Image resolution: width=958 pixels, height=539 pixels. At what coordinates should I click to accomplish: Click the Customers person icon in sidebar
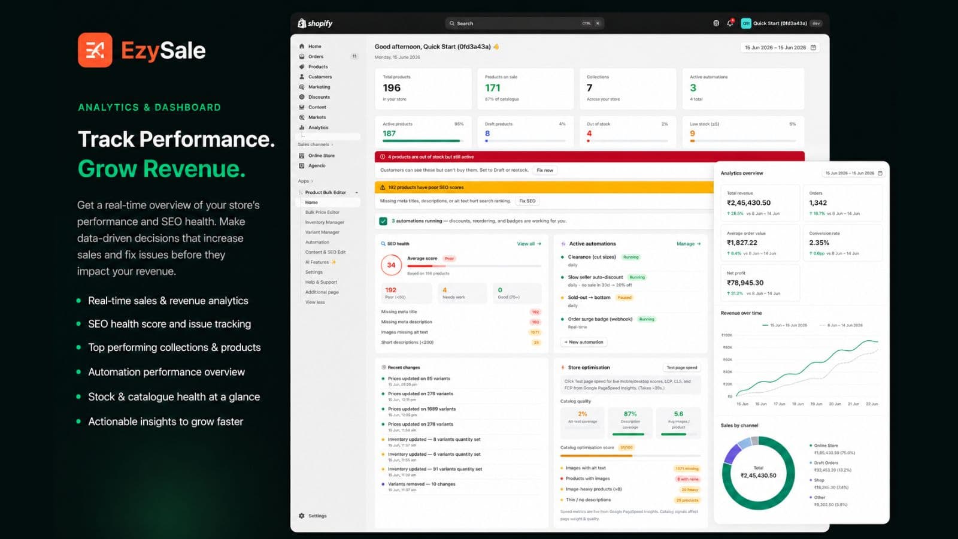[302, 77]
